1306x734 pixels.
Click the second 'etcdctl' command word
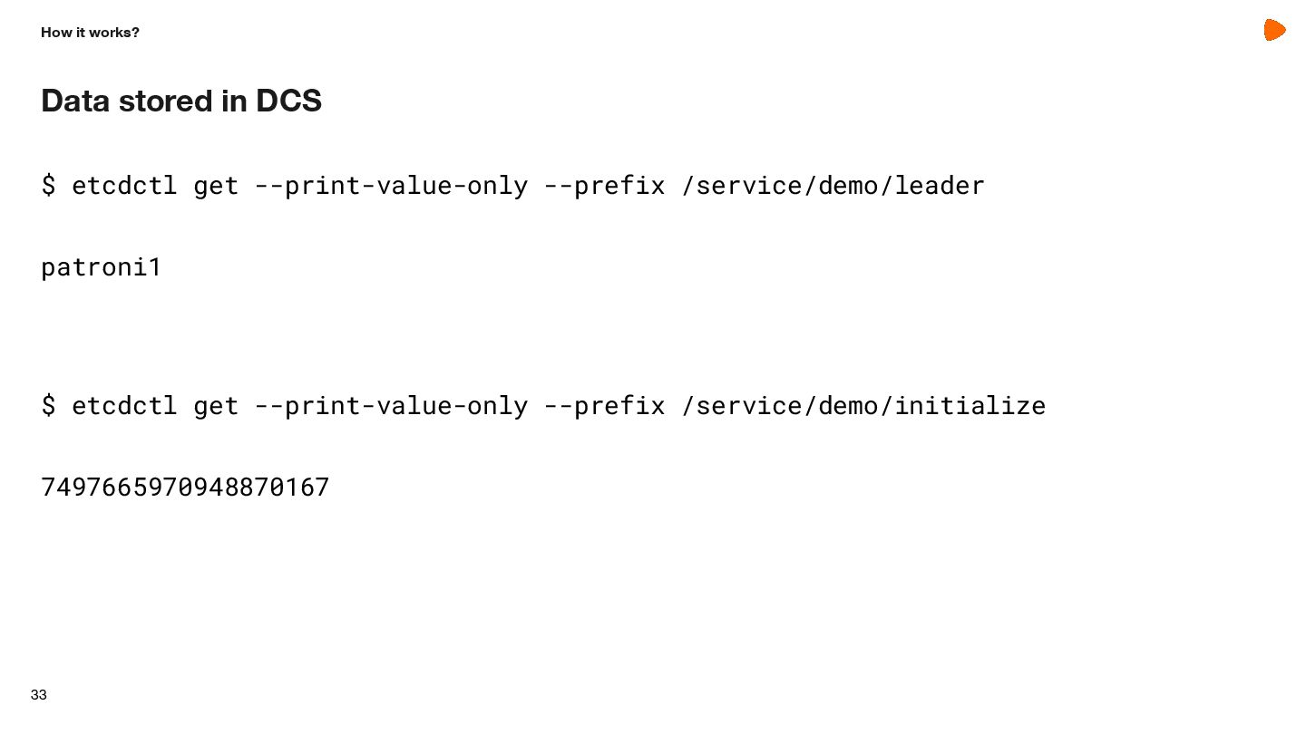tap(124, 405)
